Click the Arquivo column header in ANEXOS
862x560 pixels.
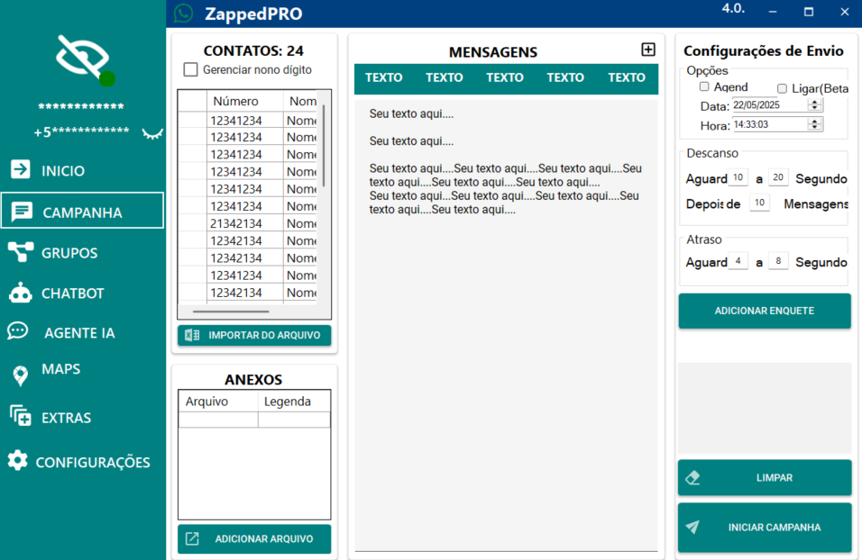(x=218, y=402)
